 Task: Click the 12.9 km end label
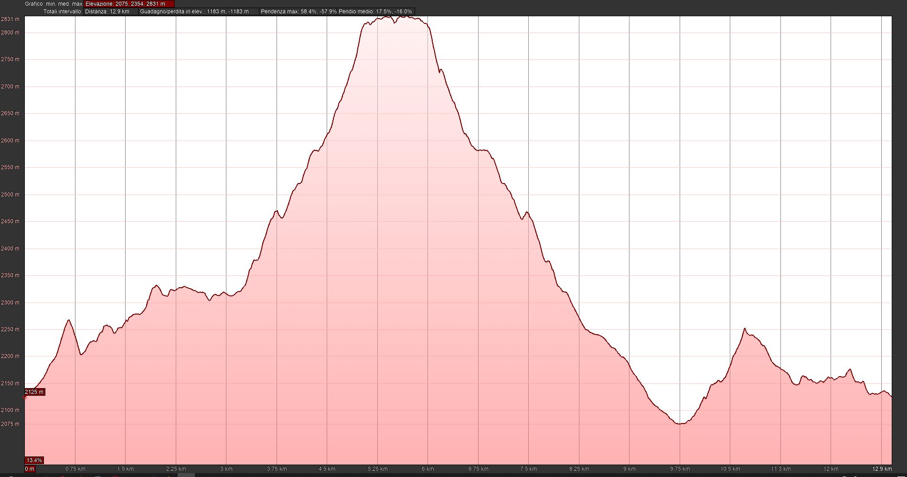[882, 469]
